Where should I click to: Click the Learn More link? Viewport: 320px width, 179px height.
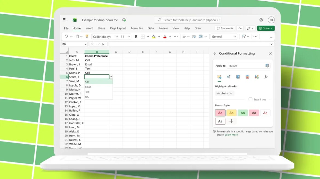[x=231, y=135]
